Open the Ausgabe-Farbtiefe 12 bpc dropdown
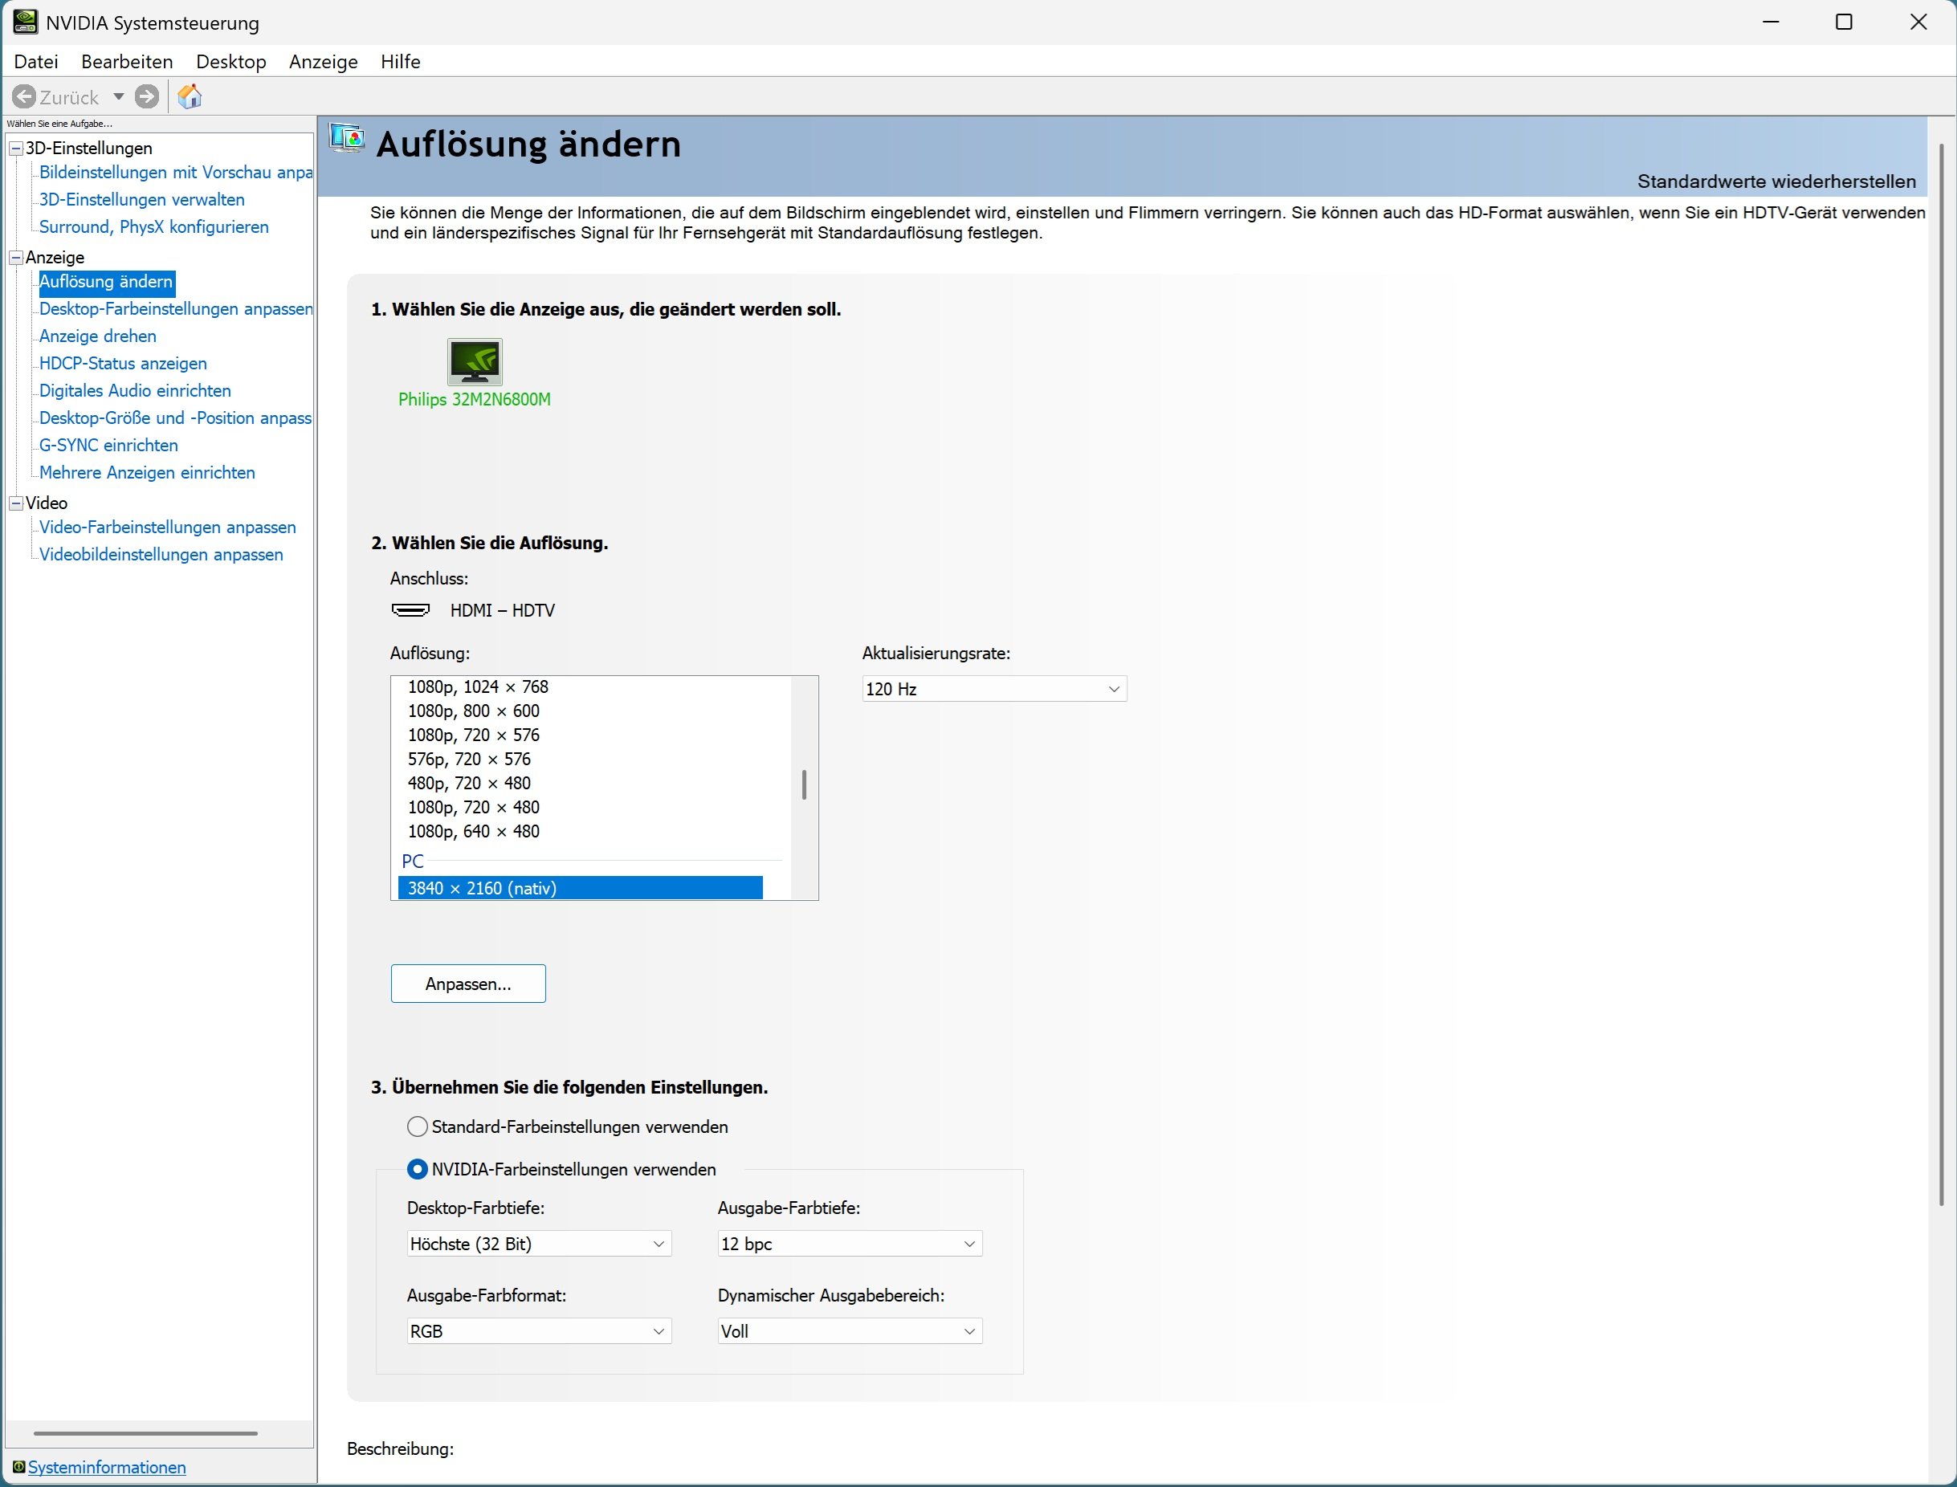This screenshot has height=1487, width=1957. click(x=849, y=1244)
